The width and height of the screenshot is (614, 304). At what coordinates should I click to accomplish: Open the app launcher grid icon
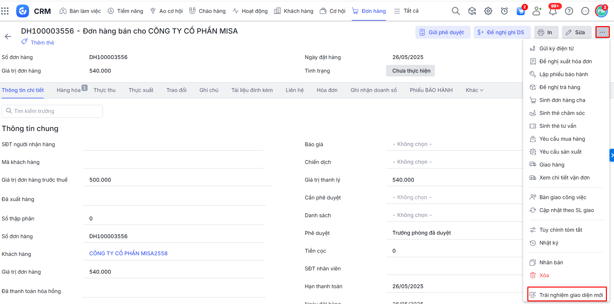coord(5,11)
